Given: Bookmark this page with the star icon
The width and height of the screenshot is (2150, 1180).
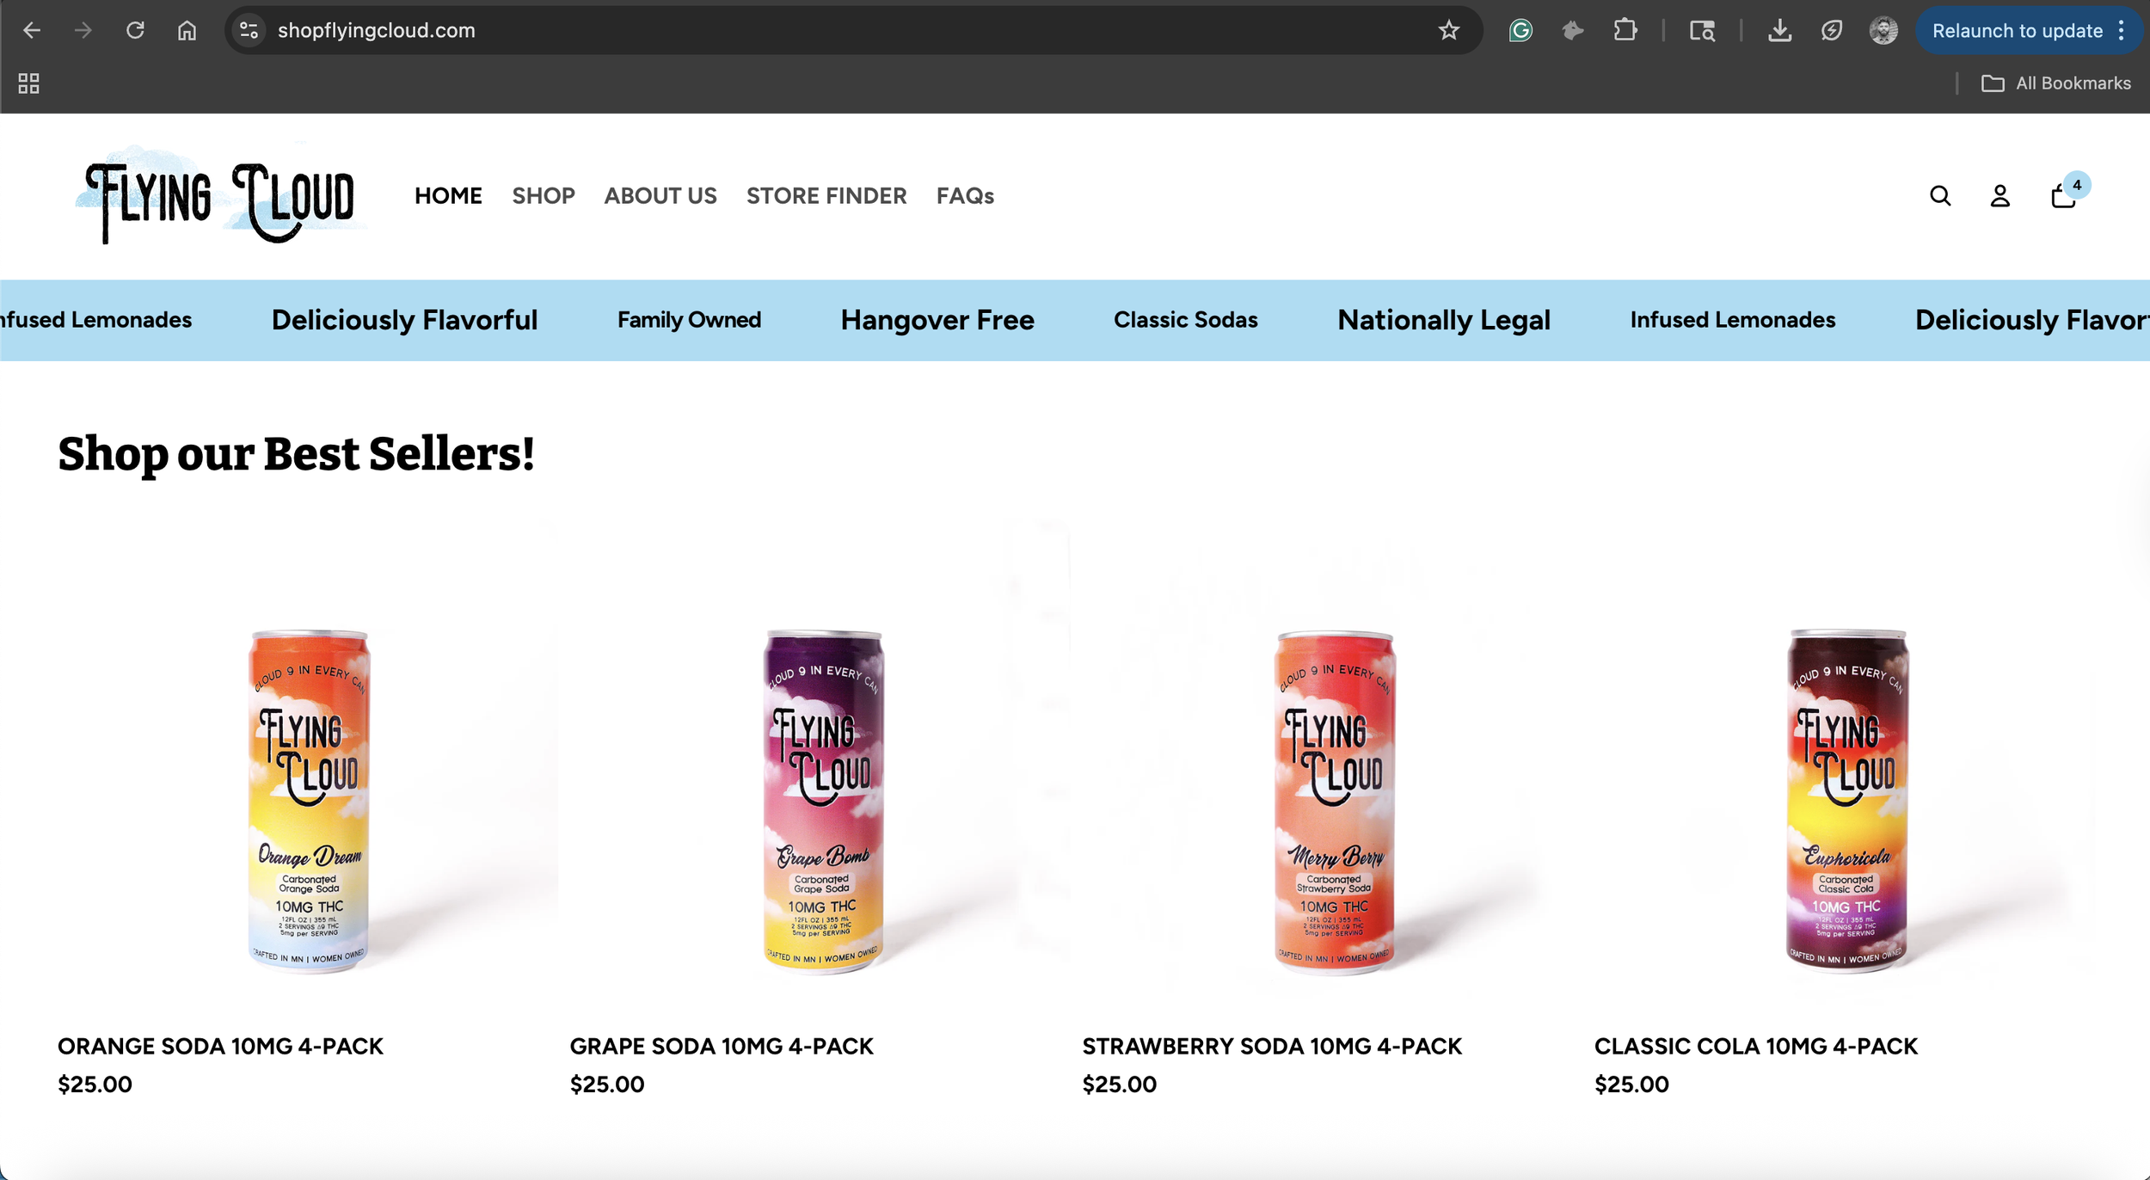Looking at the screenshot, I should point(1449,31).
